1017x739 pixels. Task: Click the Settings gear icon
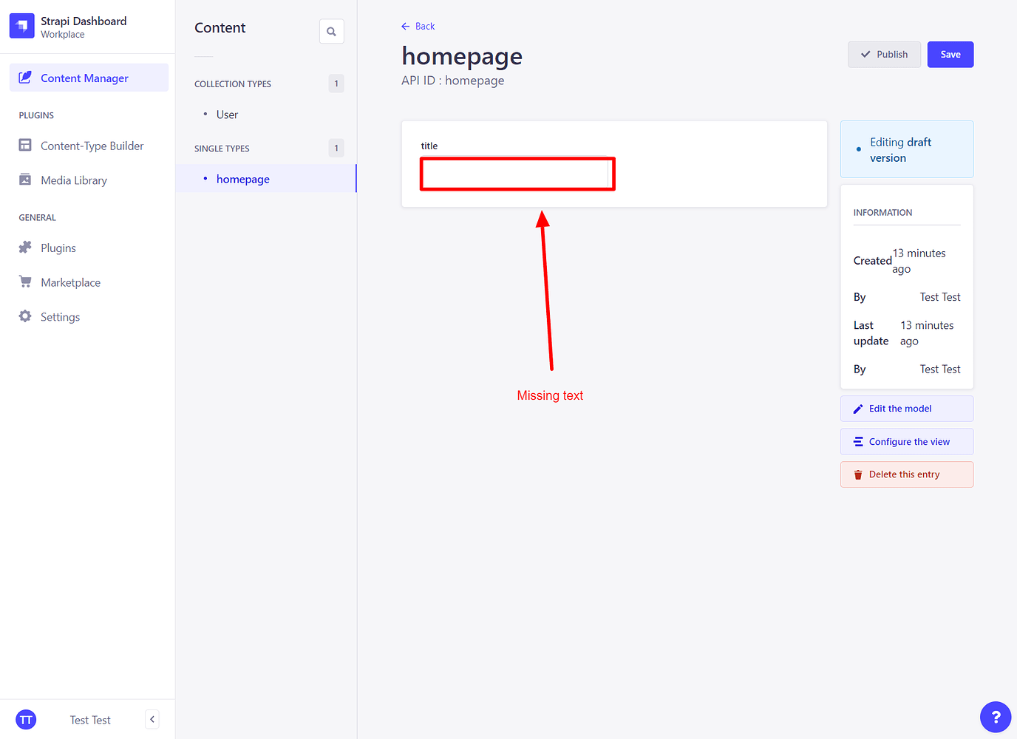point(25,316)
